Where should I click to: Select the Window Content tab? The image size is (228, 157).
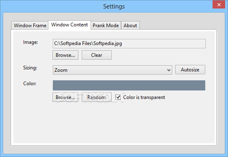(69, 25)
